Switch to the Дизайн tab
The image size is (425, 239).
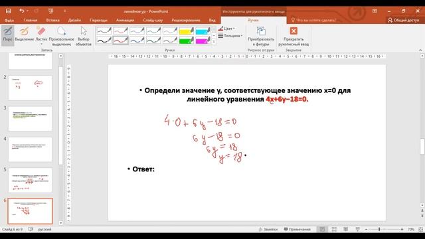point(74,21)
